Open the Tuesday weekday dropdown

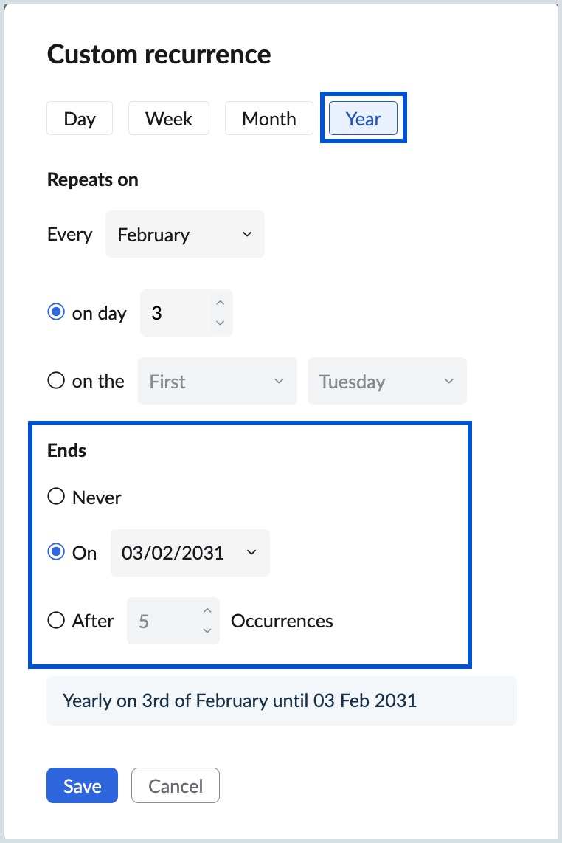click(x=386, y=382)
